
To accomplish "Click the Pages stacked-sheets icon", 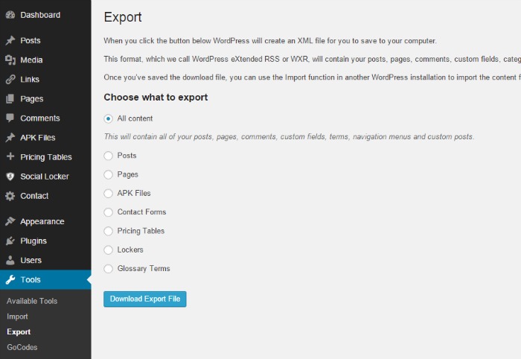I will pos(10,99).
